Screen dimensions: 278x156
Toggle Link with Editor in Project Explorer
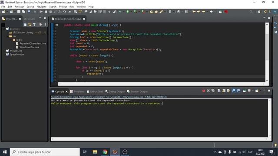coord(30,25)
